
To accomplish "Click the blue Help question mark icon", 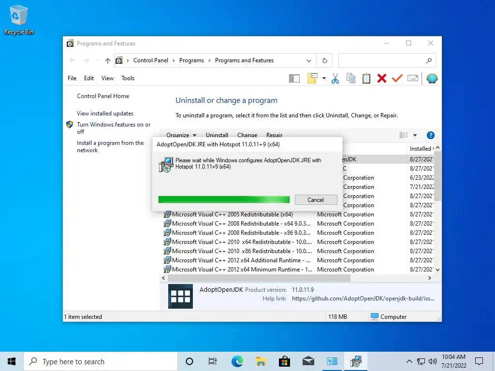I will 431,135.
